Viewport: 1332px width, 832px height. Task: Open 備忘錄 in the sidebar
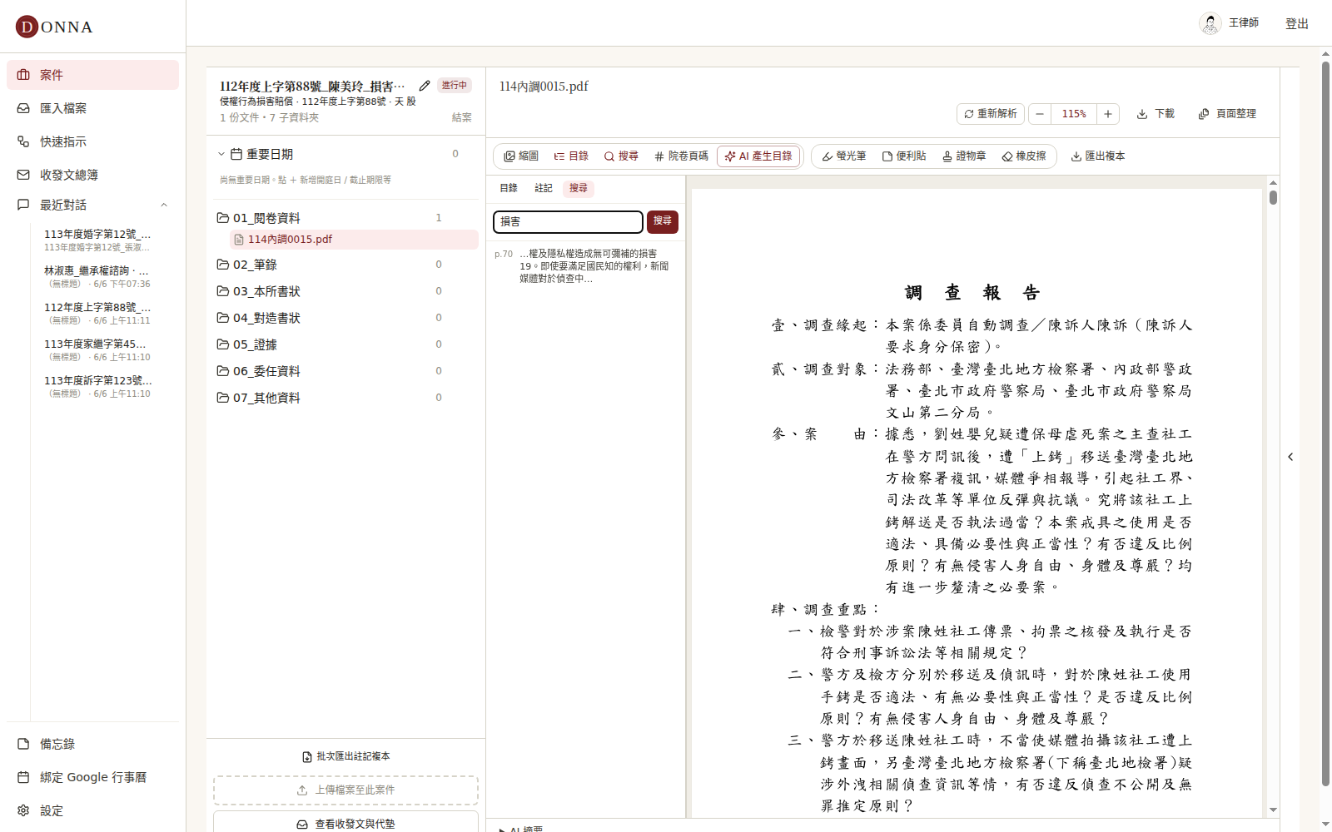coord(92,744)
